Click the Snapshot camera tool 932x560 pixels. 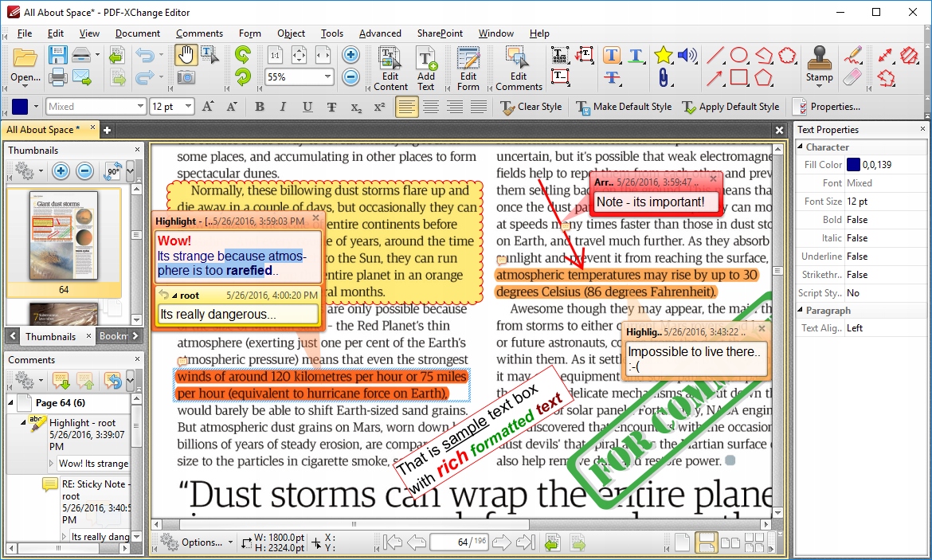click(186, 77)
